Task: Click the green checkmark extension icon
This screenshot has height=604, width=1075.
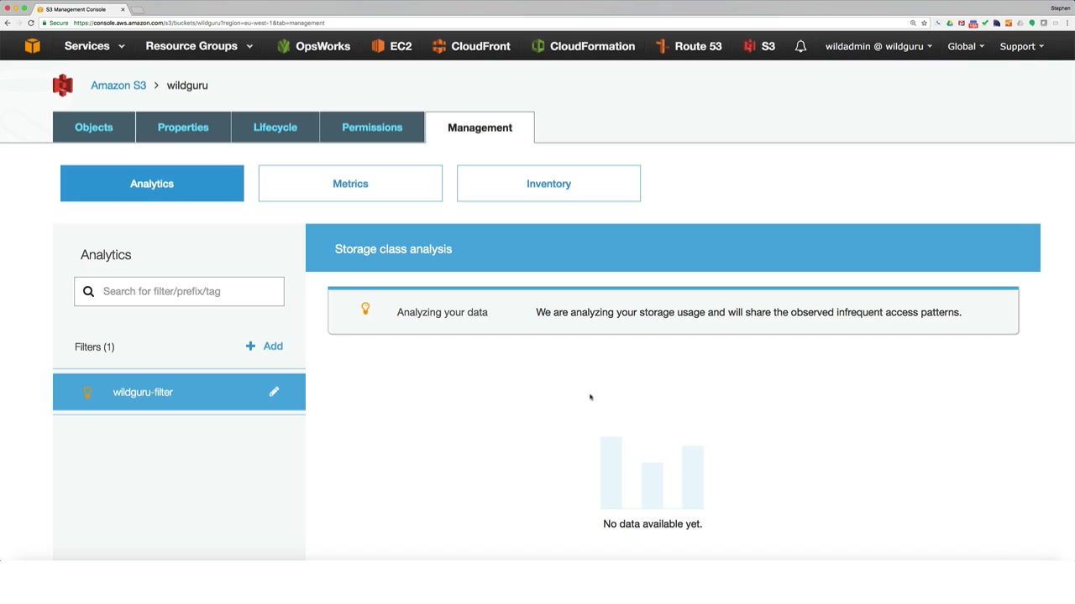Action: pyautogui.click(x=985, y=23)
